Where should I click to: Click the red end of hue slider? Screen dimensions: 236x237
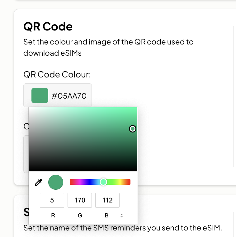click(x=71, y=182)
